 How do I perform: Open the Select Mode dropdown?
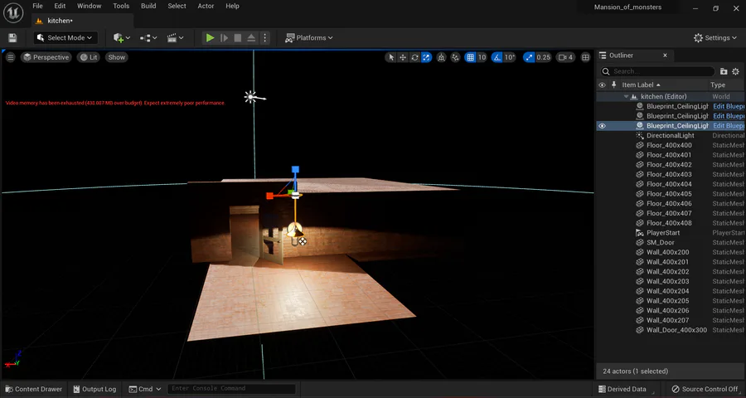65,37
